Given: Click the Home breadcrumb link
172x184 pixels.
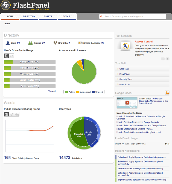Looking at the screenshot, I should tap(7, 24).
